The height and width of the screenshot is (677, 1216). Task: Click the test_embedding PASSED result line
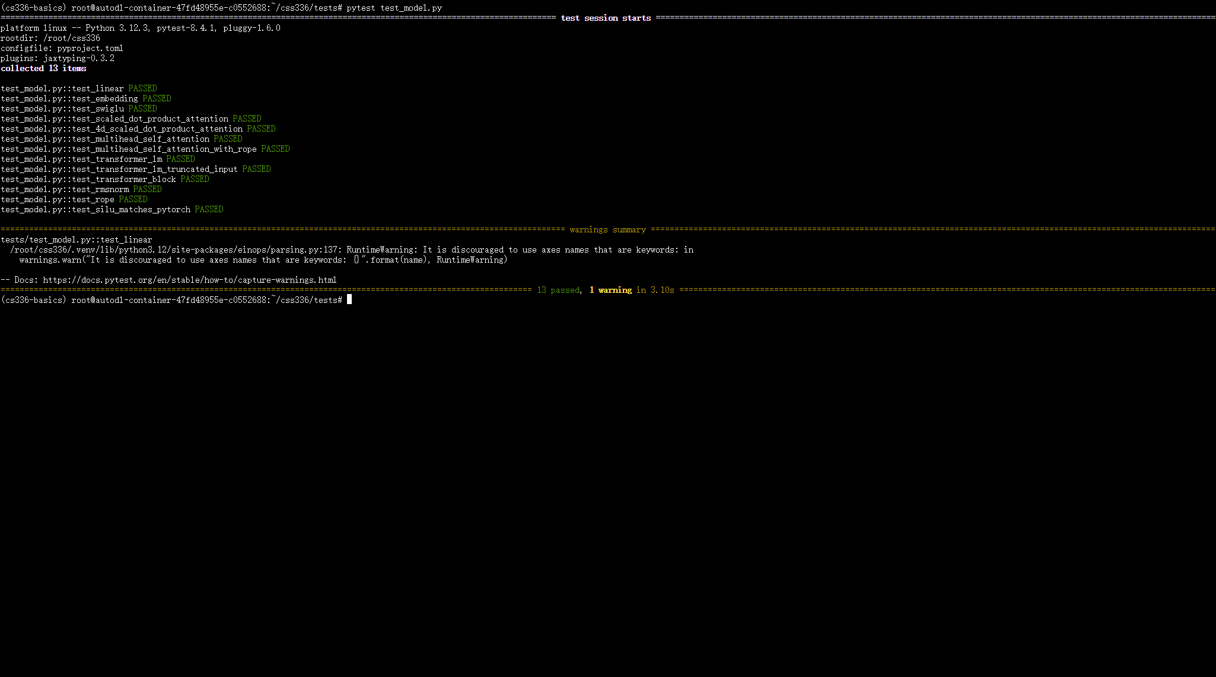tap(86, 99)
